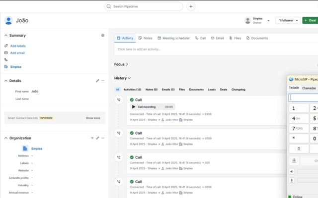This screenshot has height=198, width=318.
Task: Click the Sinplea organization building icon
Action: click(25, 148)
